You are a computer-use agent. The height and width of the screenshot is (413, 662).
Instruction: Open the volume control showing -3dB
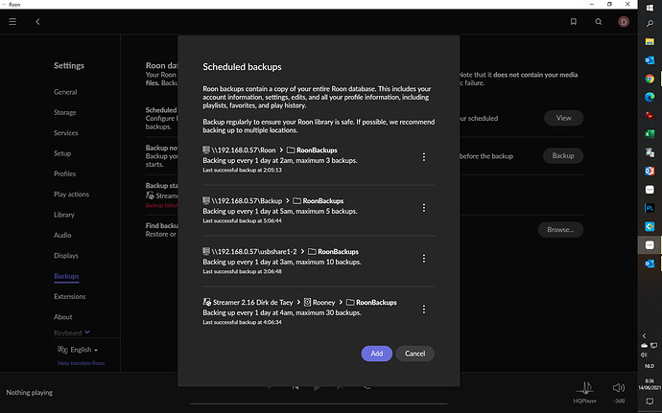click(619, 388)
